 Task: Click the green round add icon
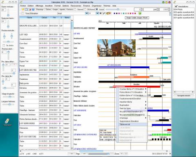point(140,13)
